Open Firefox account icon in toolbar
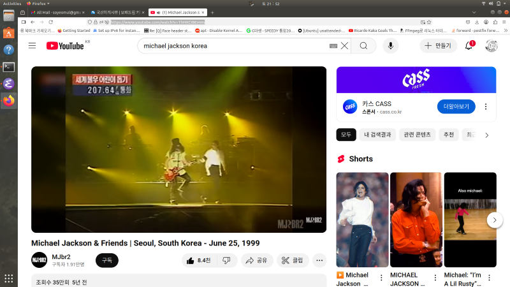 pyautogui.click(x=486, y=22)
